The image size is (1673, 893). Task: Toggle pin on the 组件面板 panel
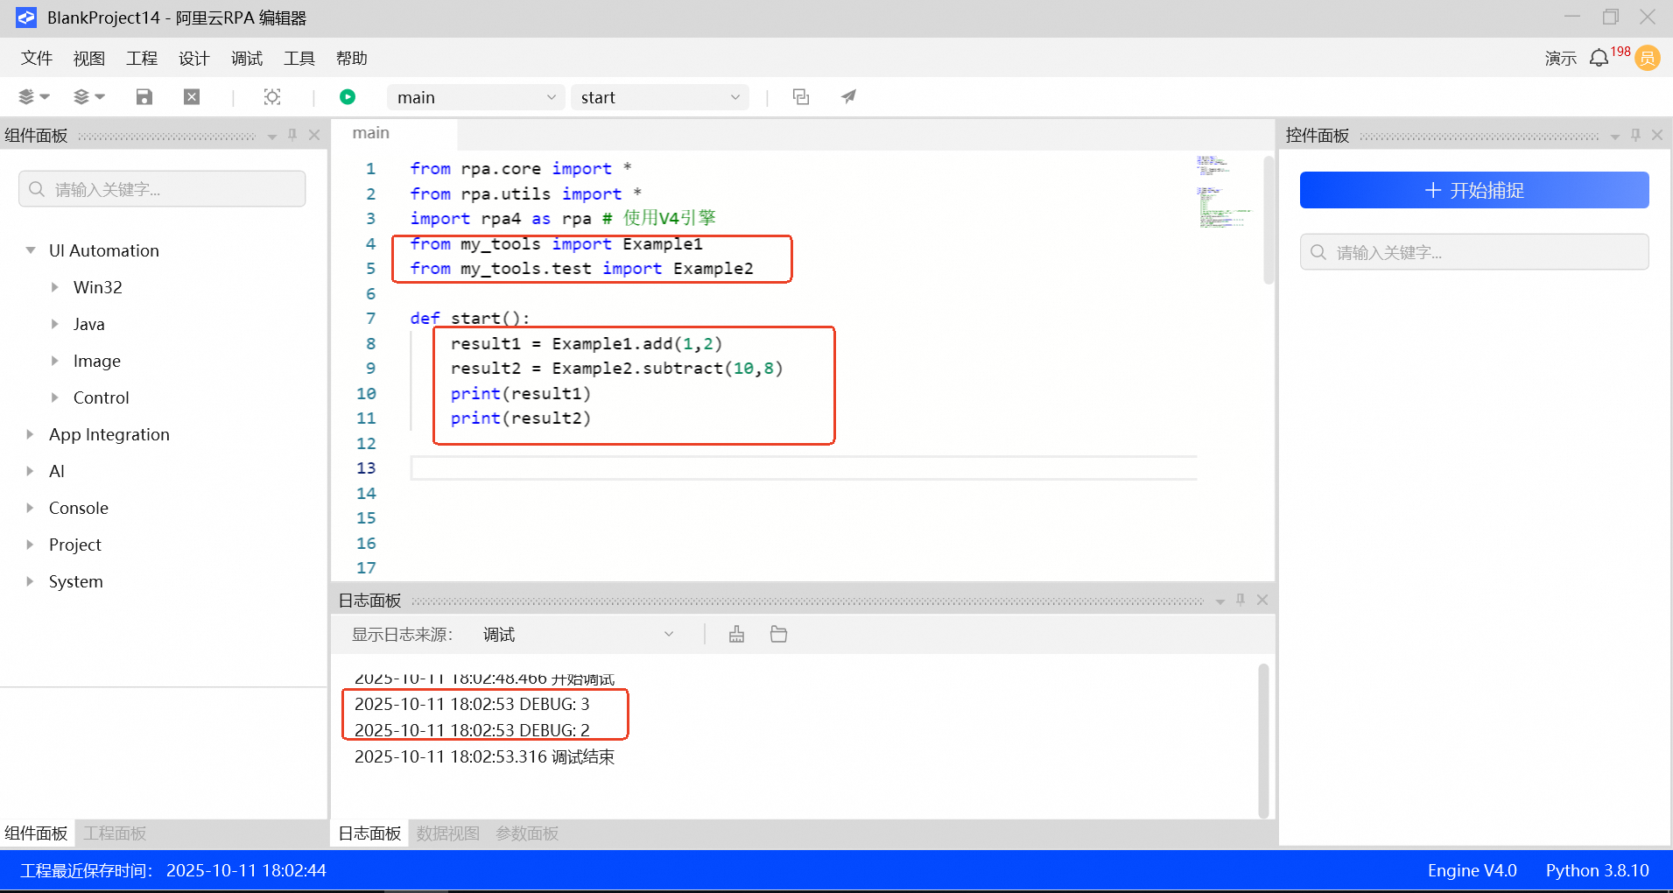(292, 135)
